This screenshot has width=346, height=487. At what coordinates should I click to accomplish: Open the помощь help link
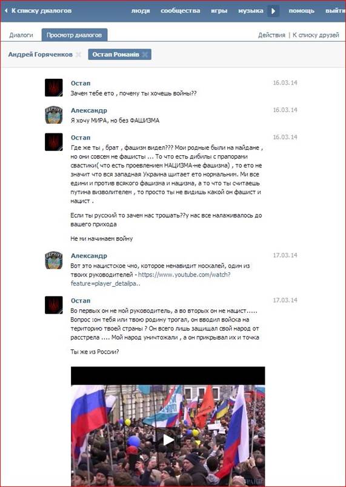302,11
